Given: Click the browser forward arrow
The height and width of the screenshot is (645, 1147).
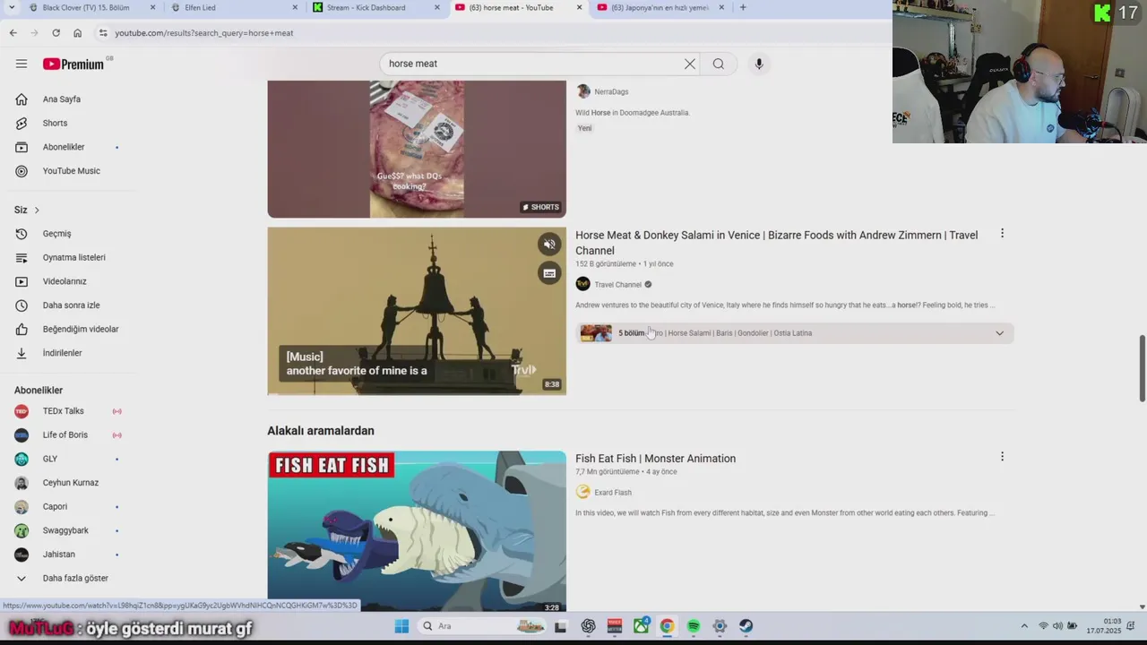Looking at the screenshot, I should [34, 33].
